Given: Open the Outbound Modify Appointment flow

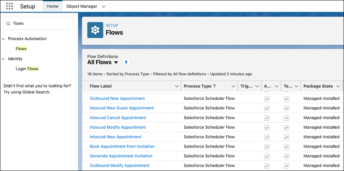Looking at the screenshot, I should tap(120, 165).
